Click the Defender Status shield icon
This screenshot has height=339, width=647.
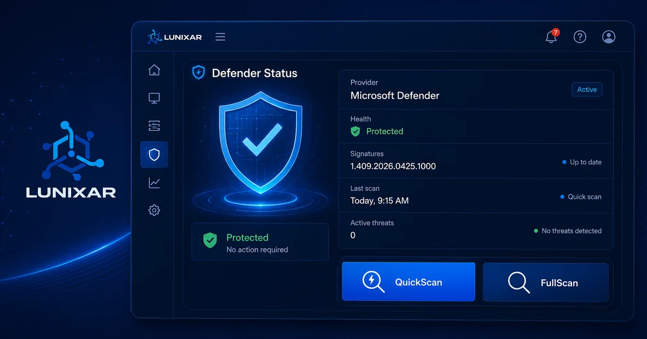pos(198,73)
